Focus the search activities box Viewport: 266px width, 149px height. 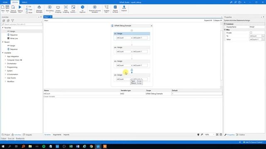[x=22, y=24]
